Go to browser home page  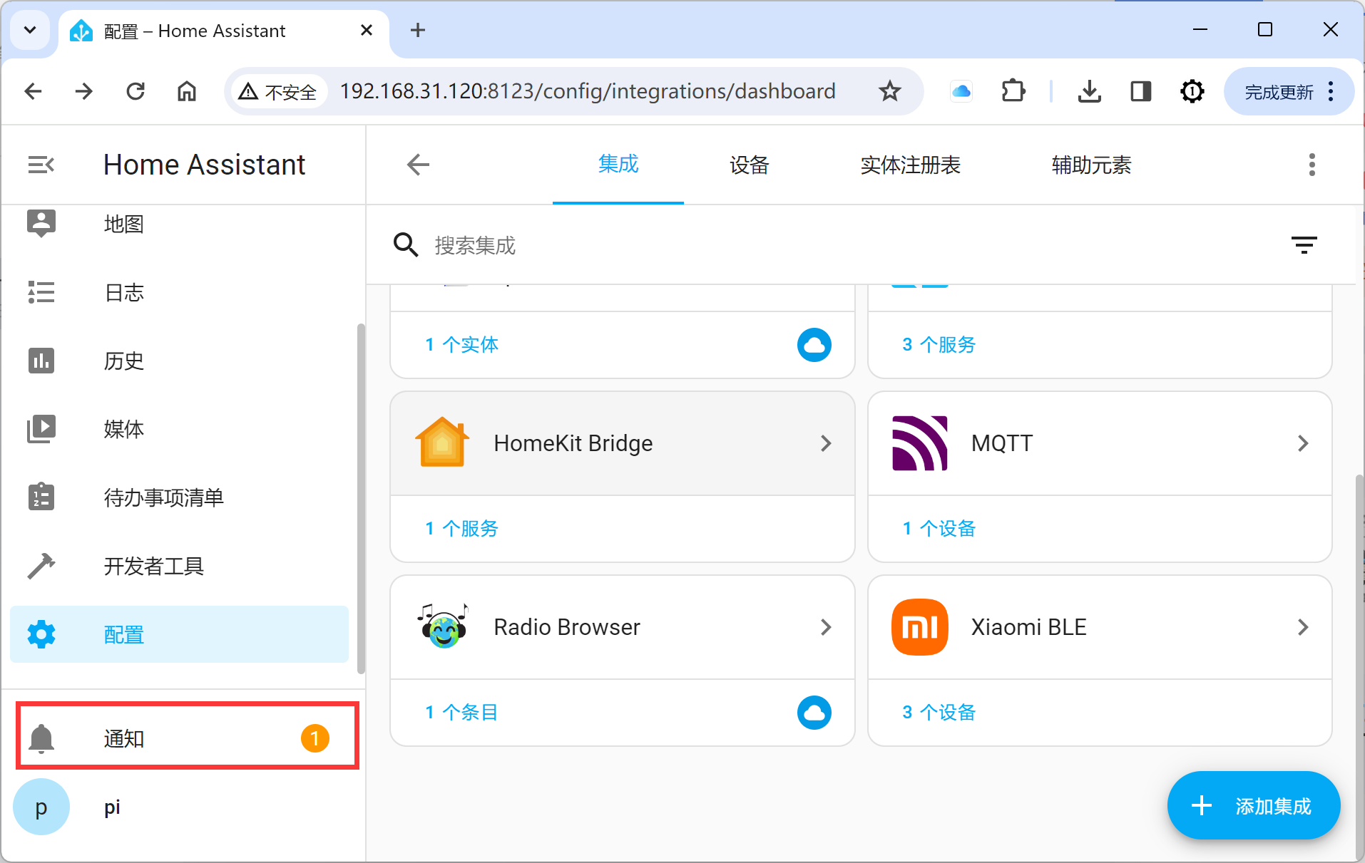[x=187, y=91]
